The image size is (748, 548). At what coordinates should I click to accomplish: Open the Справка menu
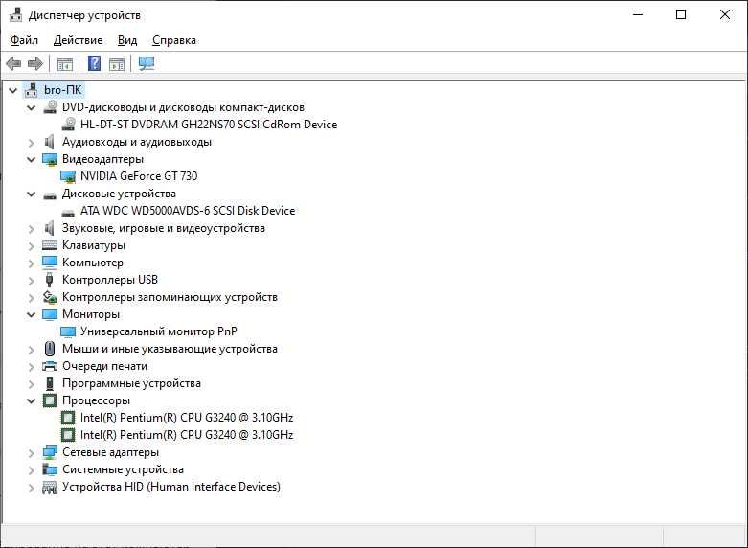click(x=174, y=40)
